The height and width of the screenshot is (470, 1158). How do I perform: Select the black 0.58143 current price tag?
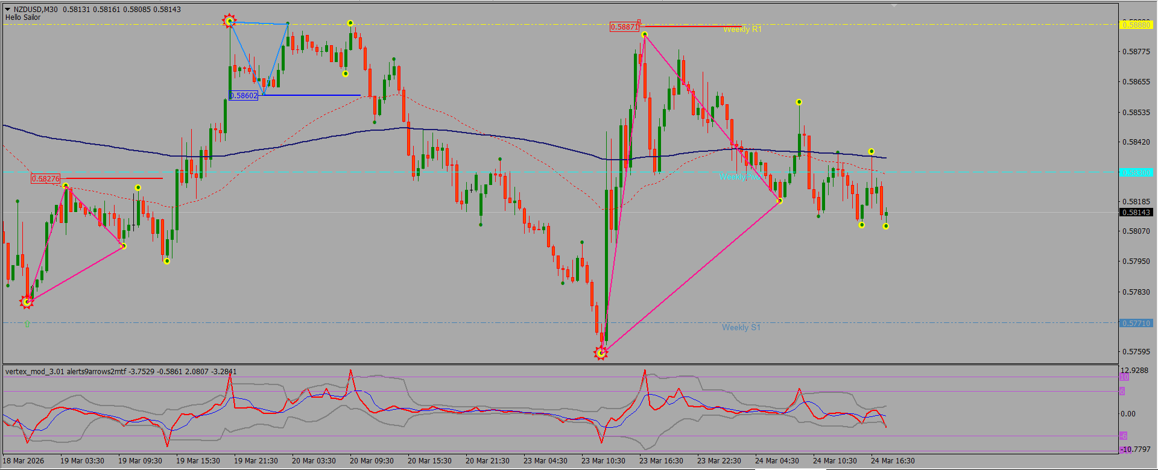pyautogui.click(x=1136, y=212)
